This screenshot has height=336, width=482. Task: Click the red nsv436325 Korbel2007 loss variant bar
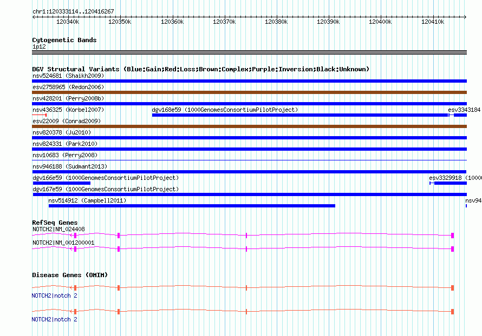tap(40, 115)
